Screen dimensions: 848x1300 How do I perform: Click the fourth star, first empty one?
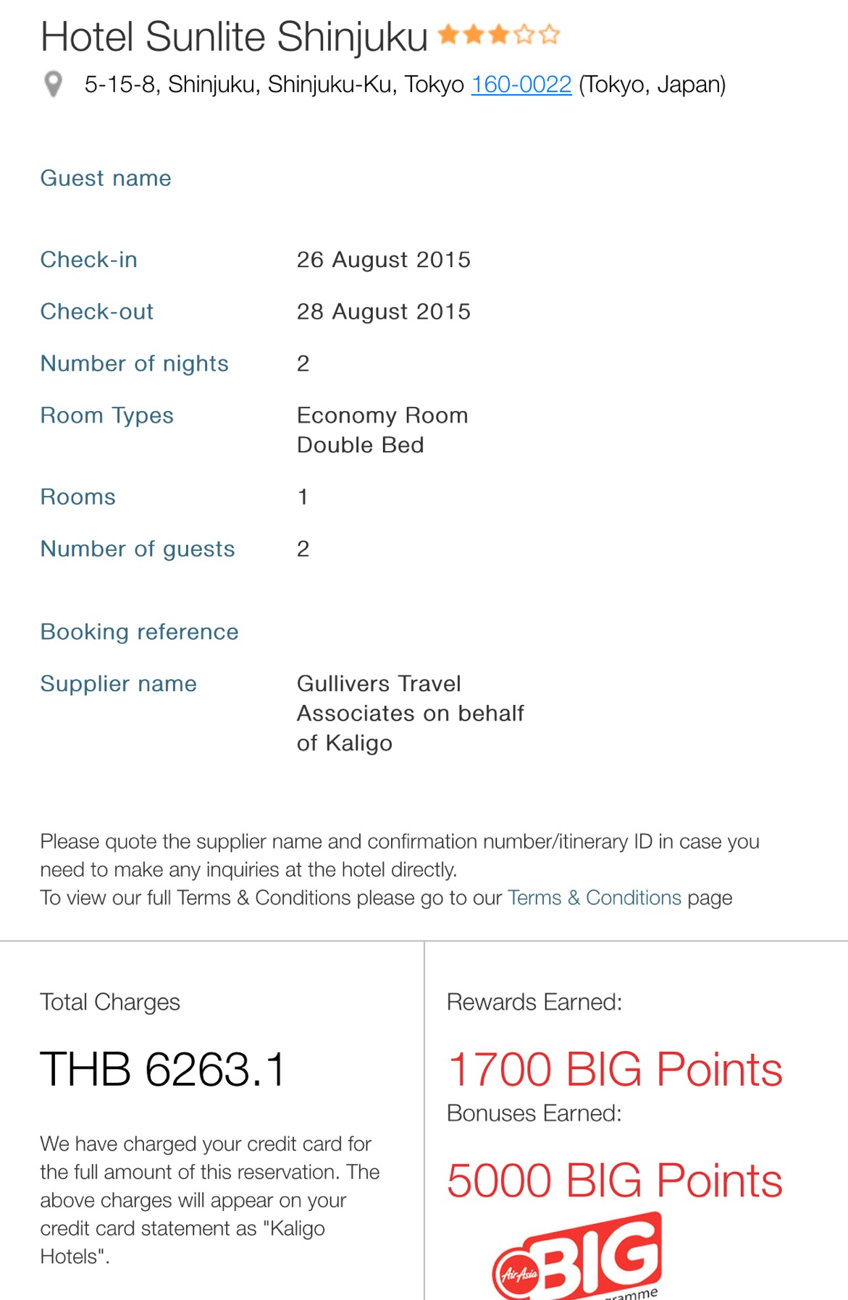click(x=524, y=34)
